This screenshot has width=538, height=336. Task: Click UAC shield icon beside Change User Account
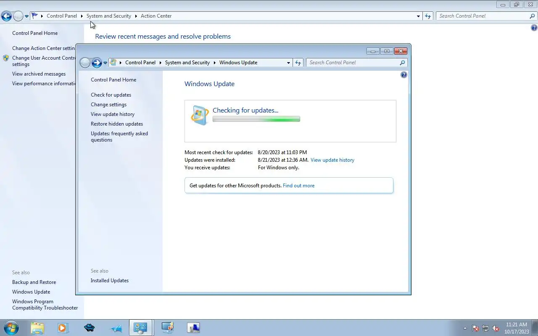click(x=6, y=58)
